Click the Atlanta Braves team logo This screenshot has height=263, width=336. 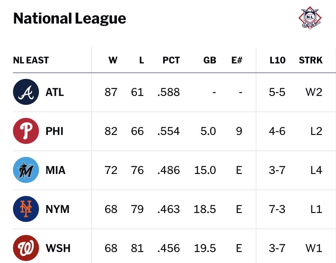coord(26,92)
